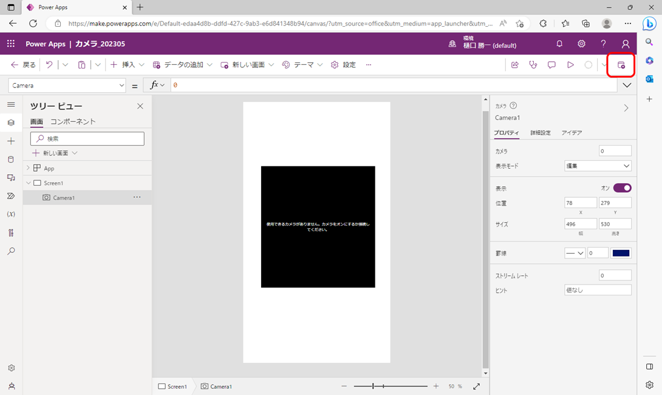Open the Camera1 more options ellipsis
Viewport: 662px width, 395px height.
137,197
